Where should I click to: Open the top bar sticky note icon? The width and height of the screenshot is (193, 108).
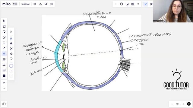[127, 4]
